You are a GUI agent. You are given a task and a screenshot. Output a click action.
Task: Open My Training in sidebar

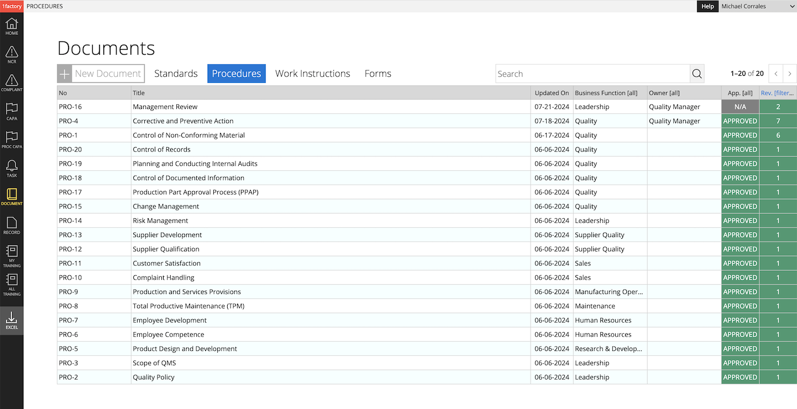pyautogui.click(x=12, y=256)
